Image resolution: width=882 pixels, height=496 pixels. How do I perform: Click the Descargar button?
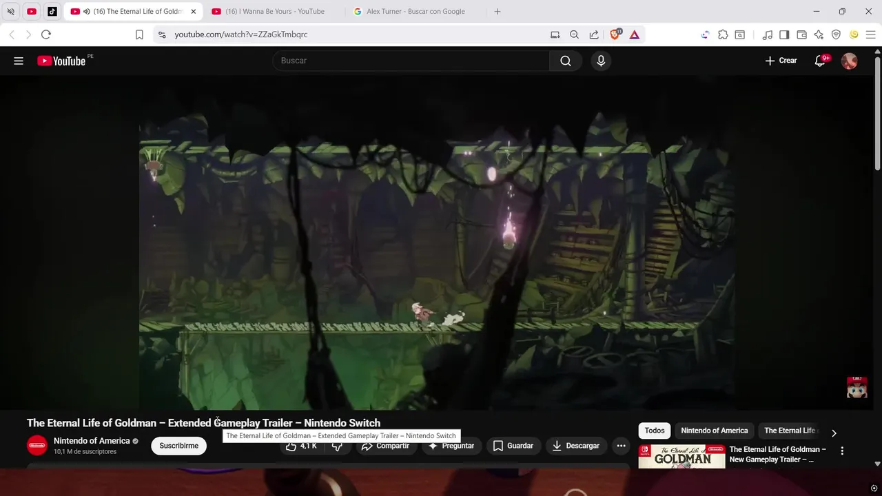coord(576,446)
